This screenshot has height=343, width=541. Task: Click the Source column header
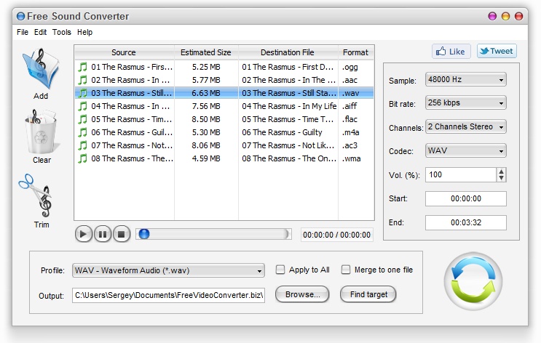[125, 52]
